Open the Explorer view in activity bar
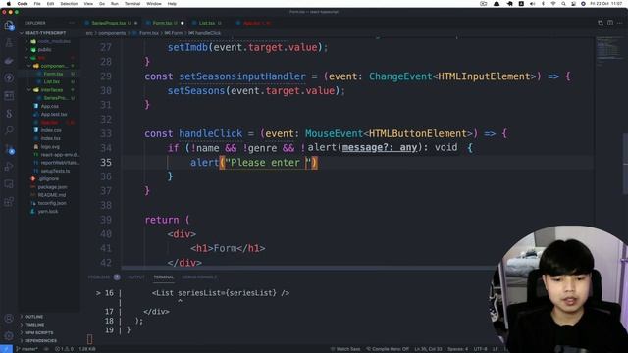Screen dimensions: 628x353 [9, 25]
